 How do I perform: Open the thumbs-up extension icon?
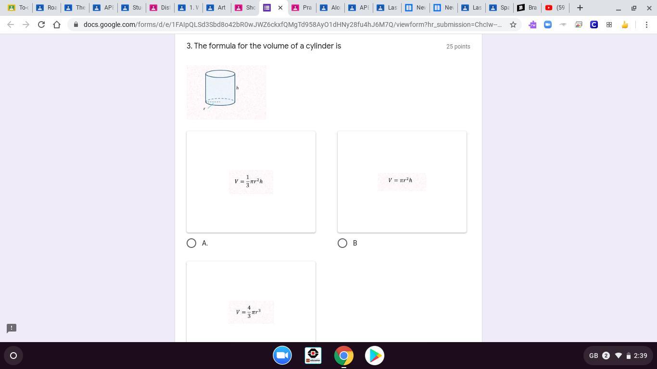(625, 25)
